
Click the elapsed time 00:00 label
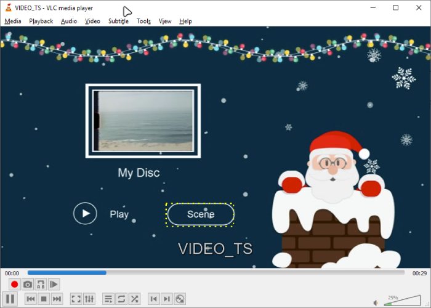click(12, 273)
